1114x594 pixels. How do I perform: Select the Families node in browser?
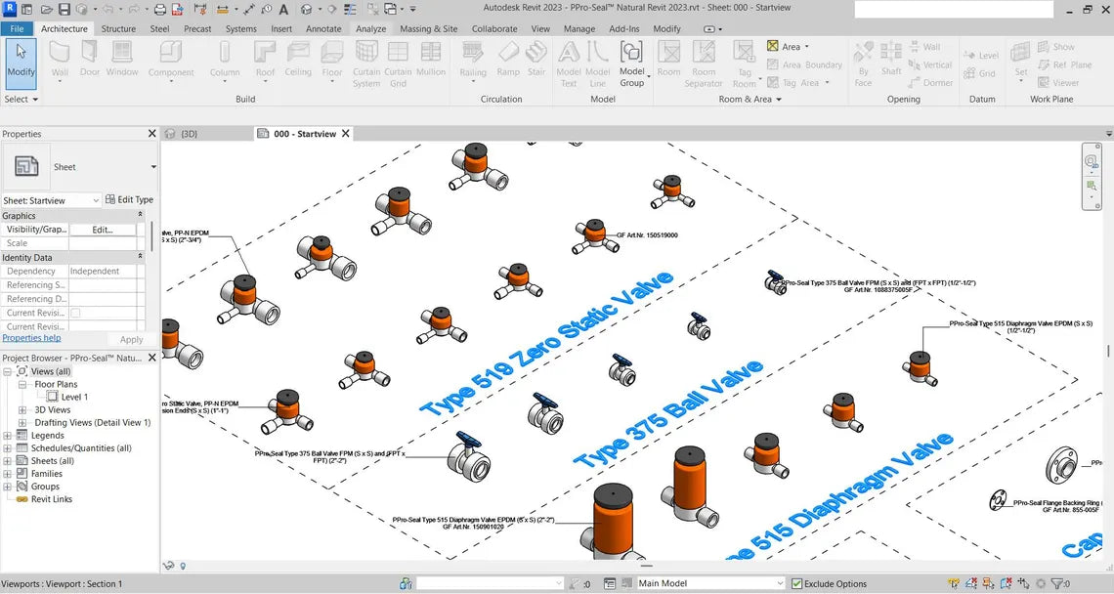pos(46,474)
